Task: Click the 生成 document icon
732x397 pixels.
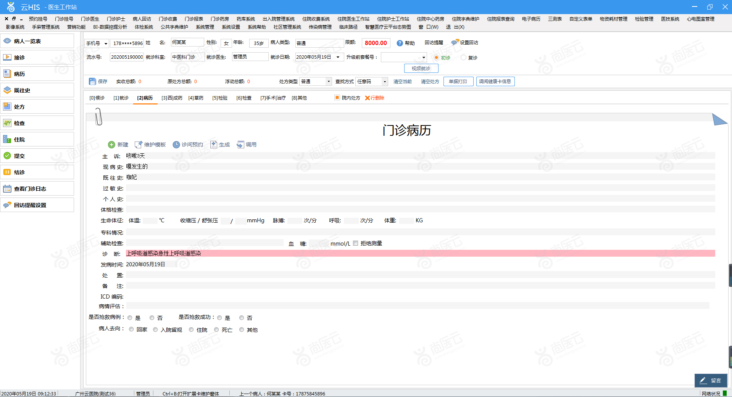Action: click(214, 145)
